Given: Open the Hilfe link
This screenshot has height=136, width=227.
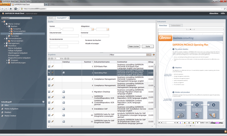Looking at the screenshot, I should point(223,13).
